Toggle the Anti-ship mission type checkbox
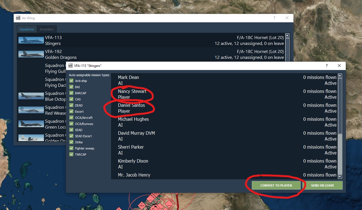The height and width of the screenshot is (210, 362). coord(71,81)
